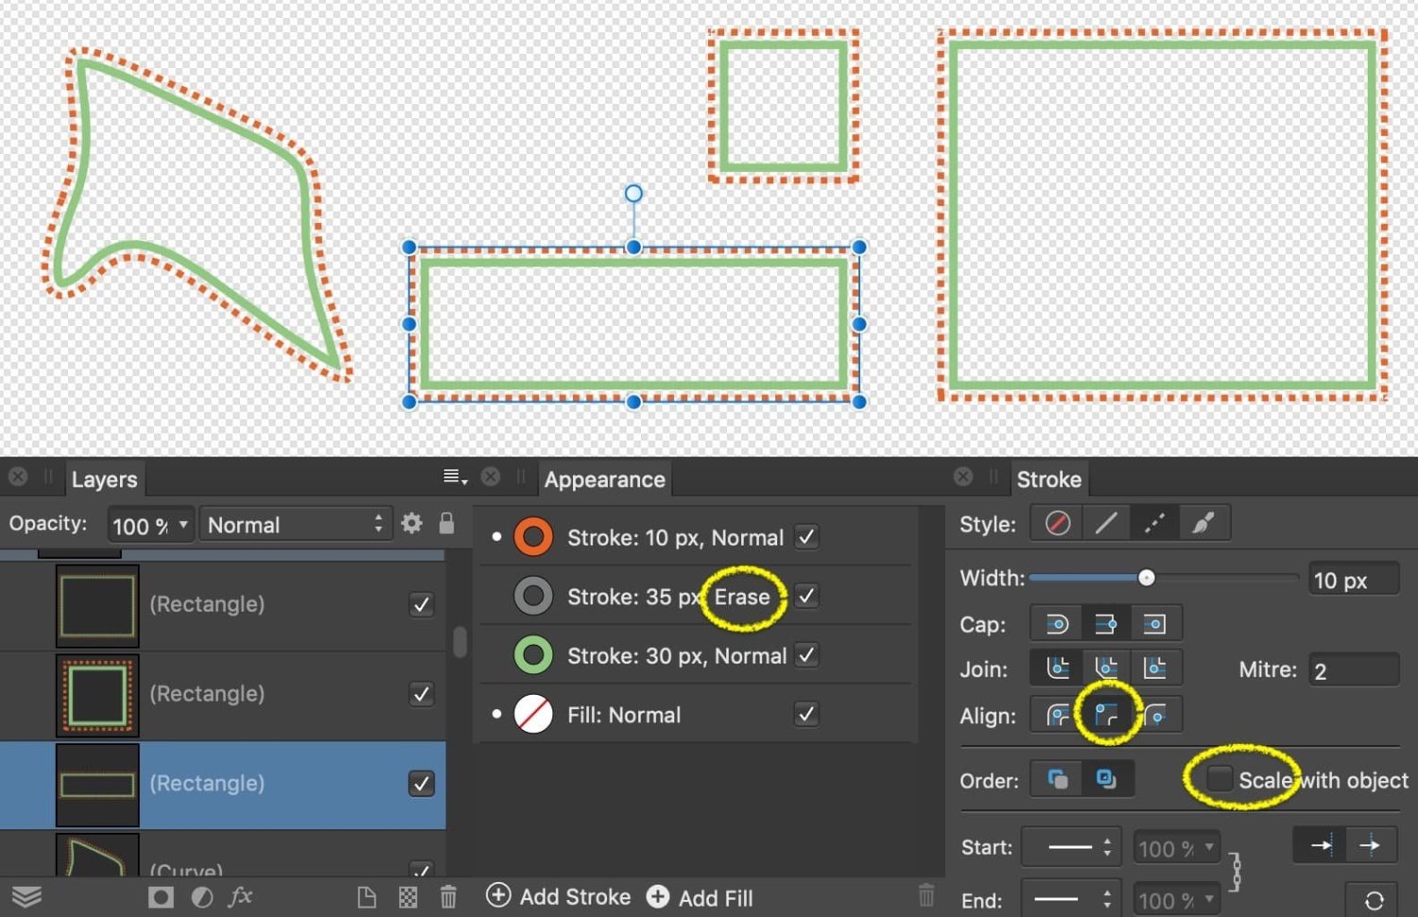1418x917 pixels.
Task: Click the mask layer icon
Action: pos(161,897)
